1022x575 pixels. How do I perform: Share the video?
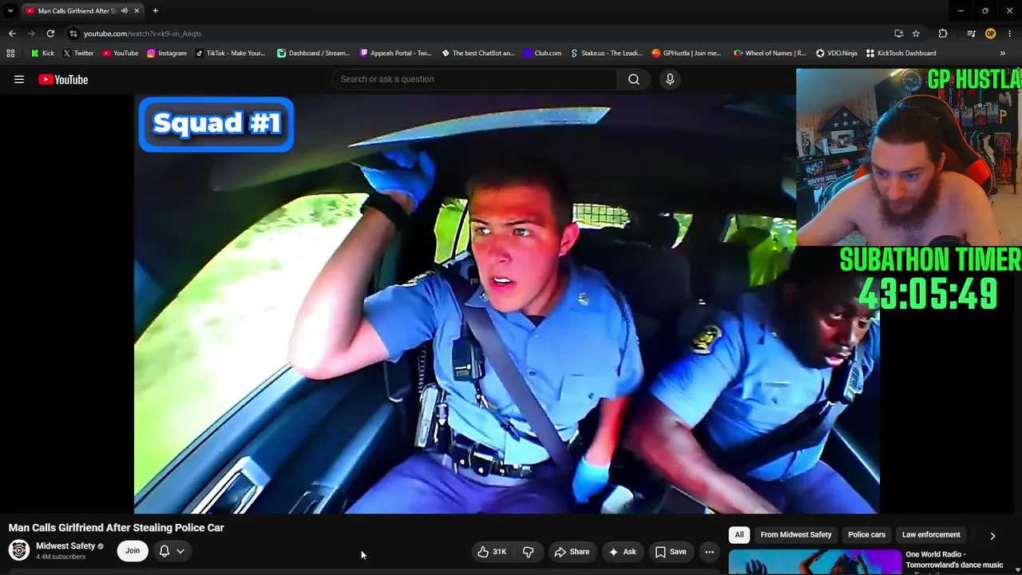tap(572, 552)
